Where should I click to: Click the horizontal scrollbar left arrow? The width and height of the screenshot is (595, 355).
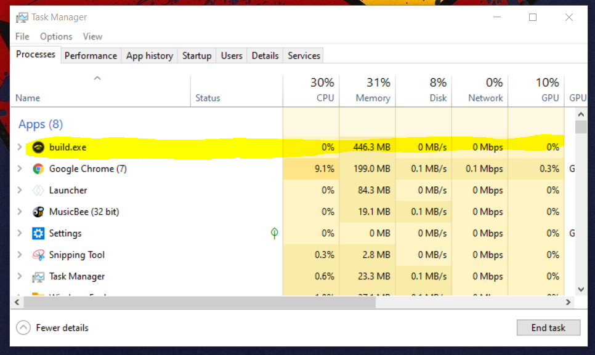[x=17, y=302]
